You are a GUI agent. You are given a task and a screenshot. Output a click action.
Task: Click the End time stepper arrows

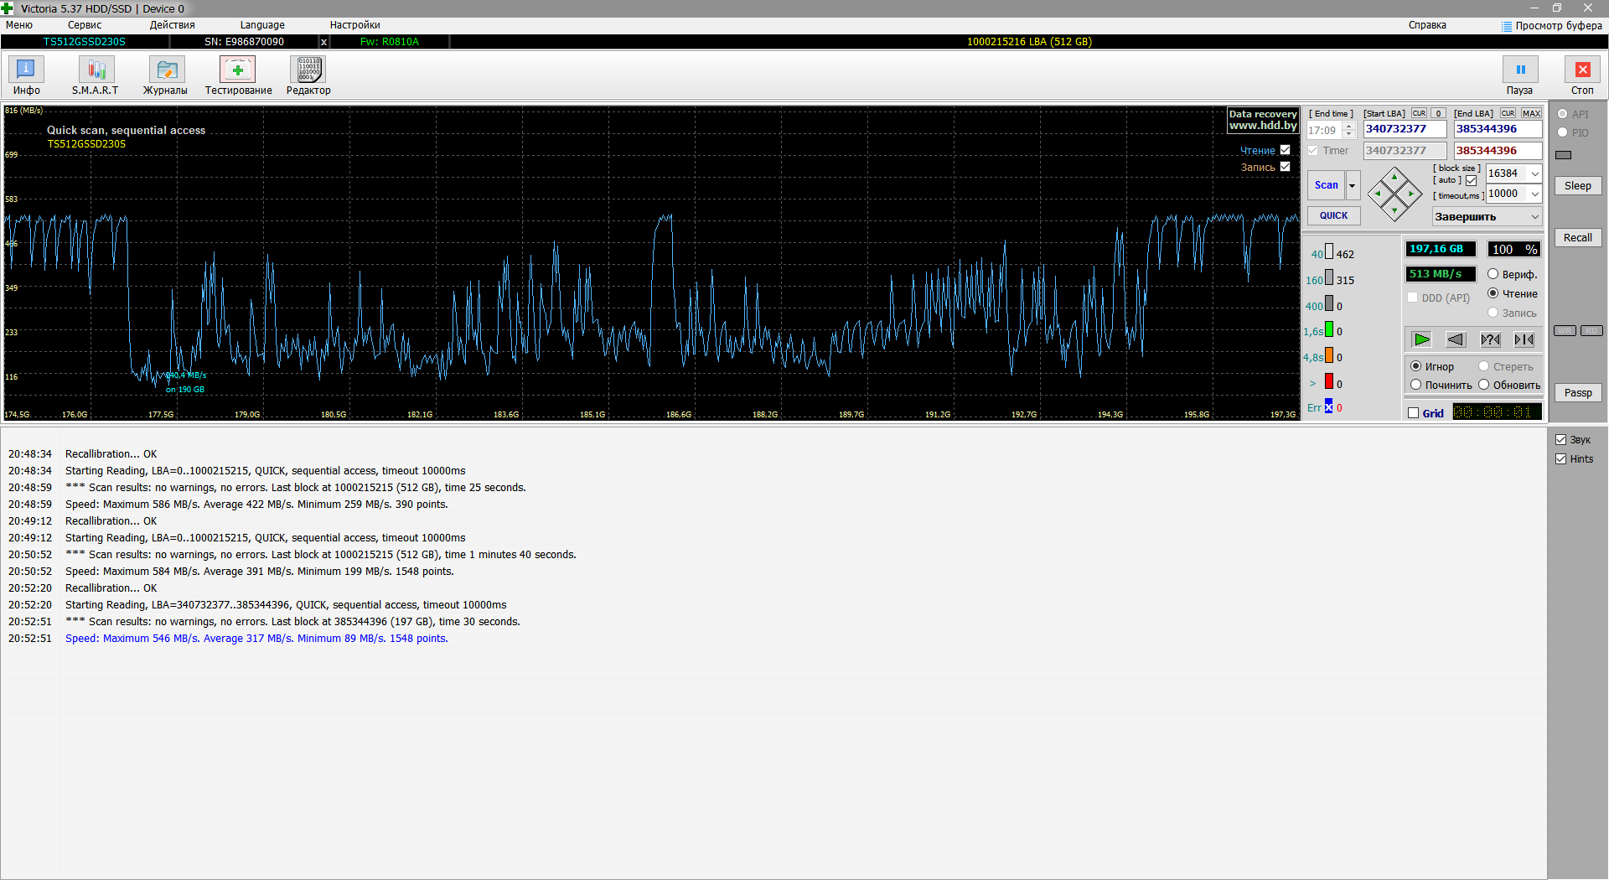click(x=1348, y=130)
